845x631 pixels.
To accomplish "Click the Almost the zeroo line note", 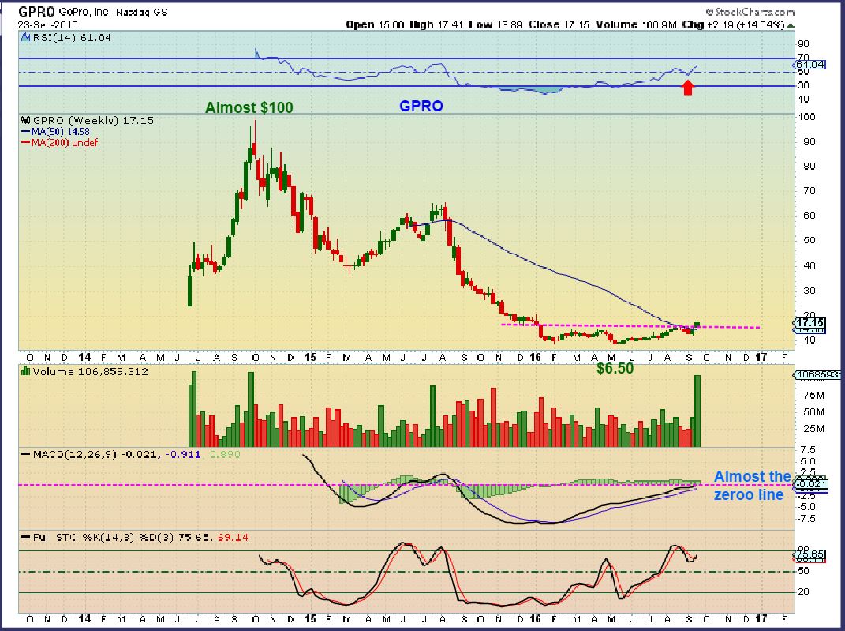I will click(x=753, y=486).
